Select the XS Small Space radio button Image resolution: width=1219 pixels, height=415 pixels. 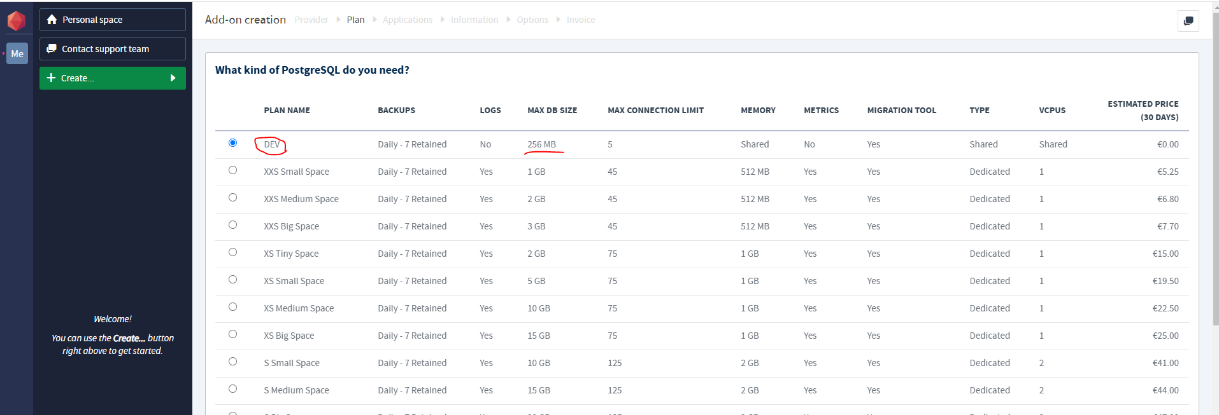point(232,279)
